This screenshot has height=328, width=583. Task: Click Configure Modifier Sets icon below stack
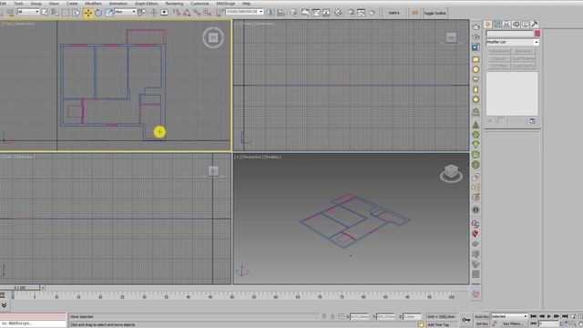click(532, 121)
